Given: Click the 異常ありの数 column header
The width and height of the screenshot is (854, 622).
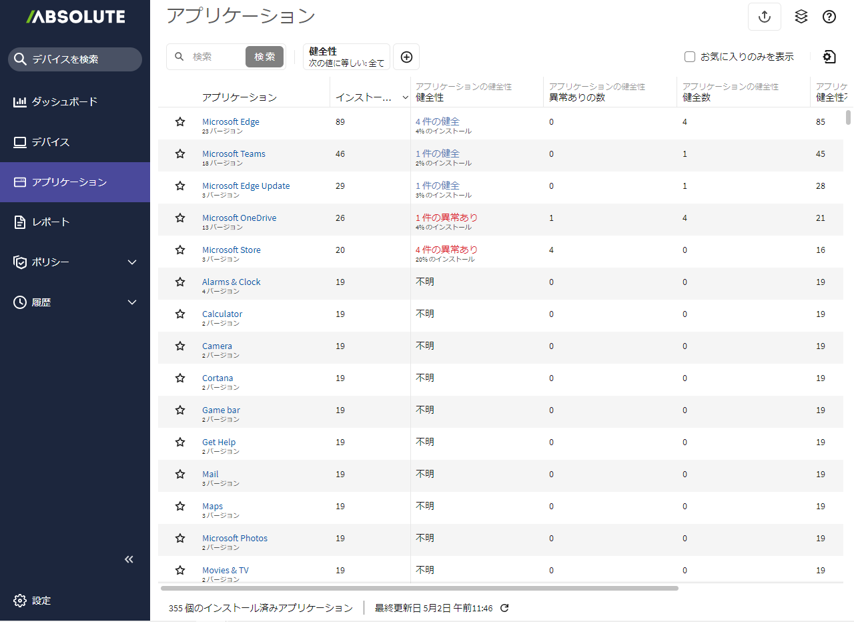Looking at the screenshot, I should tap(577, 97).
